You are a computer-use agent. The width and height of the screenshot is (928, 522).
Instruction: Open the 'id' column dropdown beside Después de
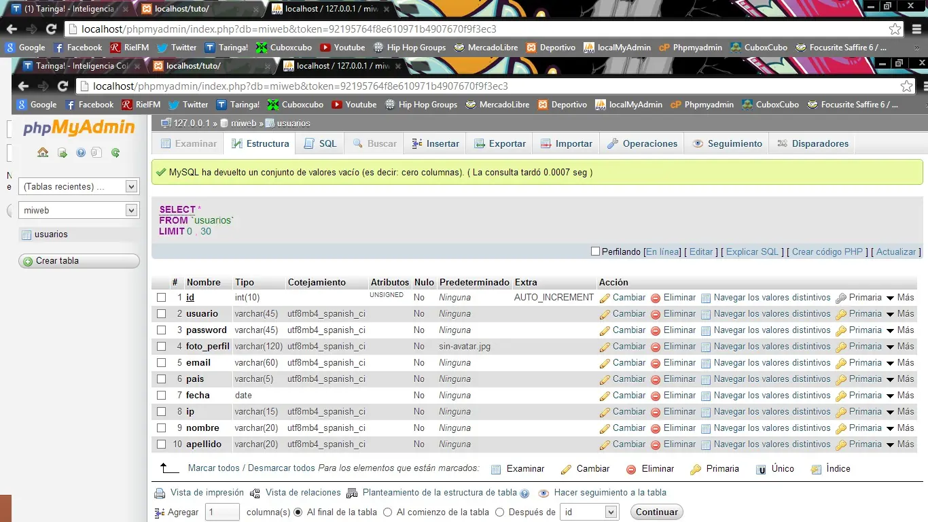589,512
